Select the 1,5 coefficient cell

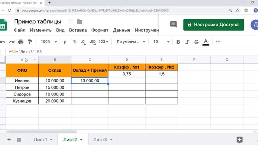(x=162, y=74)
